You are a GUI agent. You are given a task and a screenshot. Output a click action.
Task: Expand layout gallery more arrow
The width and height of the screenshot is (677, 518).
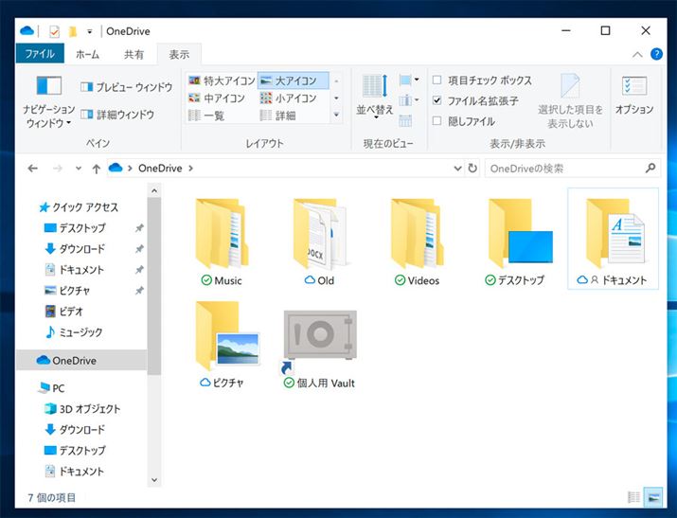pyautogui.click(x=336, y=116)
